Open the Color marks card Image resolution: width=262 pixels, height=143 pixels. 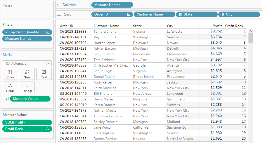(x=10, y=74)
